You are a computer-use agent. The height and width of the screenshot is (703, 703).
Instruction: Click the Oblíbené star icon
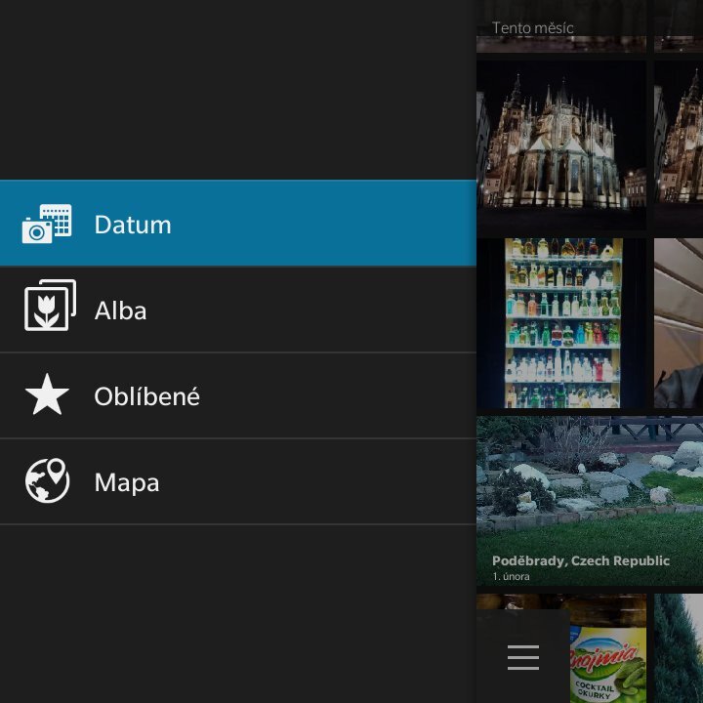(47, 396)
